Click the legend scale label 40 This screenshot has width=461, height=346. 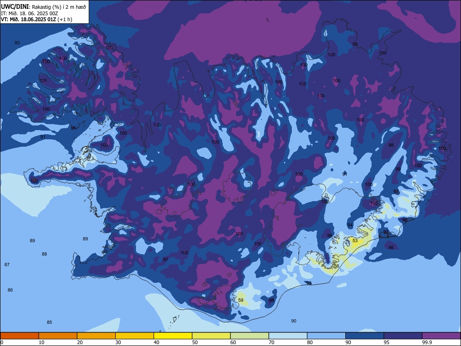coord(156,342)
